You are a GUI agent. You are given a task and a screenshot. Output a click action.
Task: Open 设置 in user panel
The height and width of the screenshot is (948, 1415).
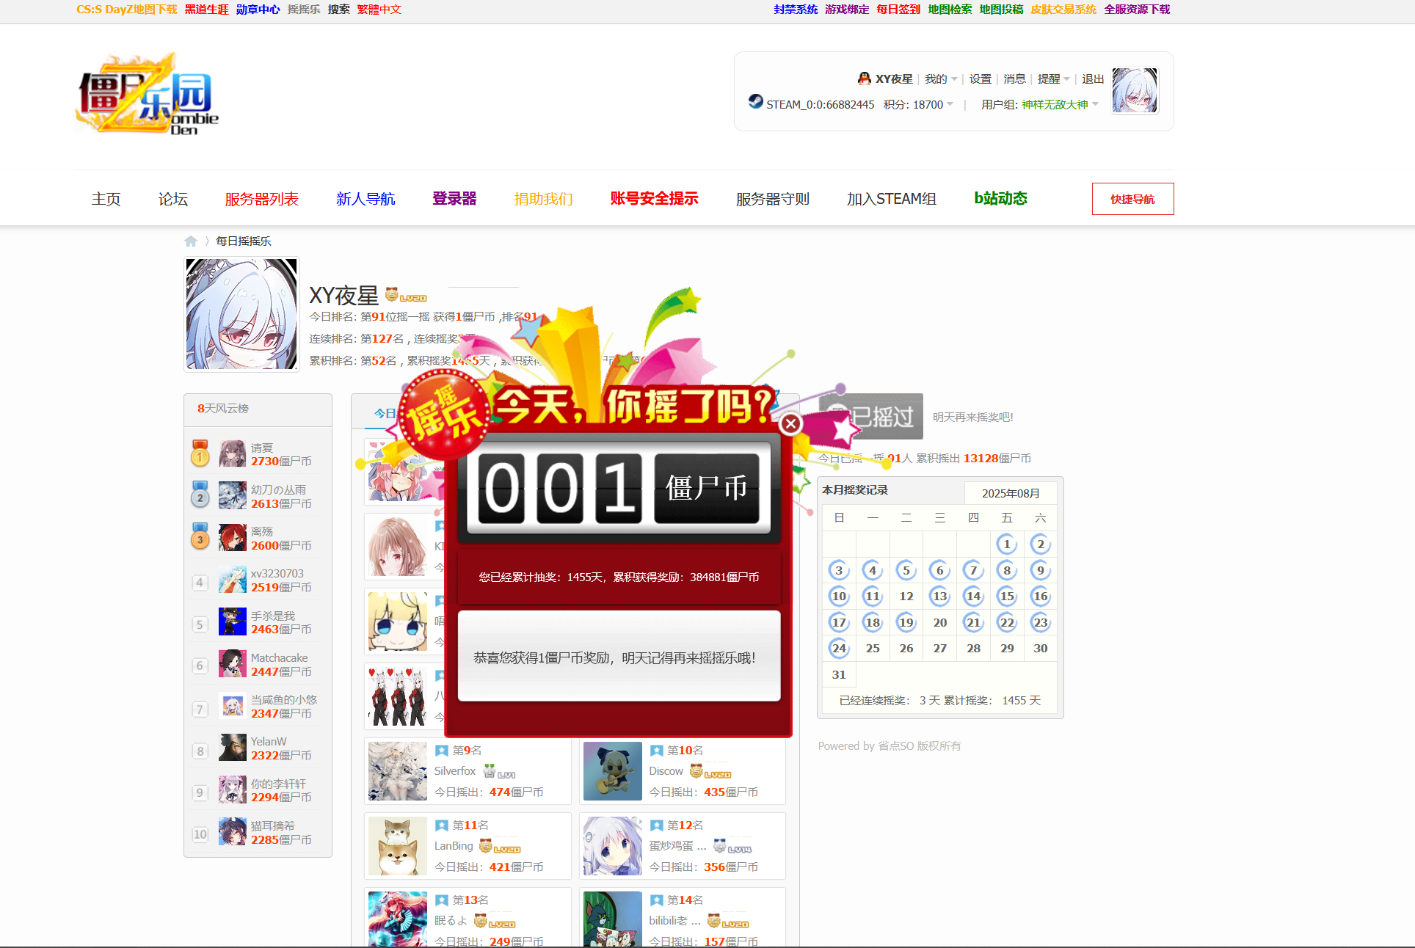(980, 79)
